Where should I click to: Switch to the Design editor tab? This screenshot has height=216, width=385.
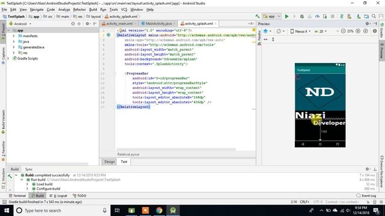coord(109,161)
